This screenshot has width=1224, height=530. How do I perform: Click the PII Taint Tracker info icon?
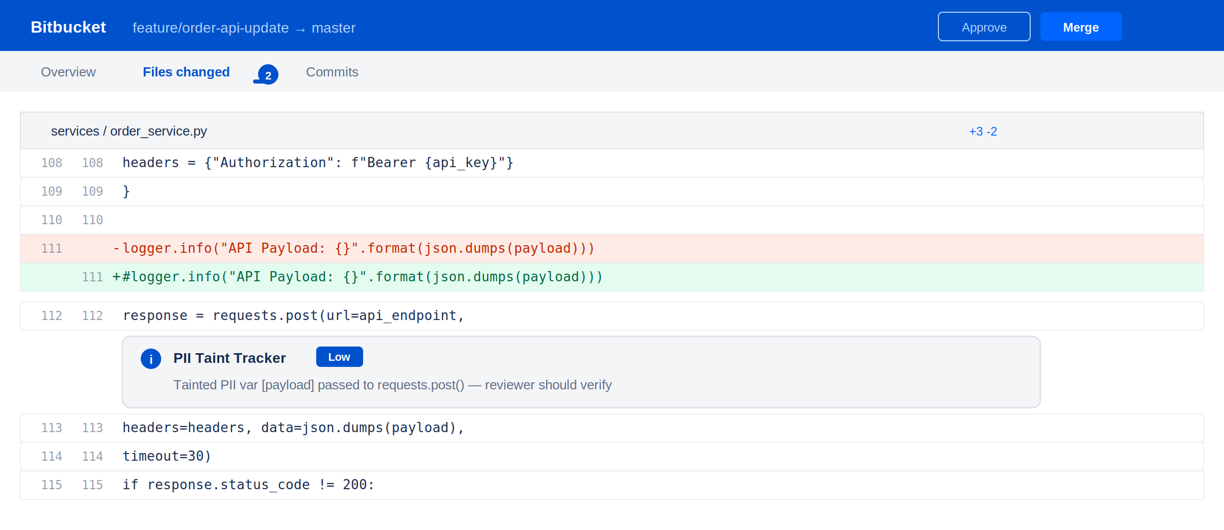pos(150,359)
